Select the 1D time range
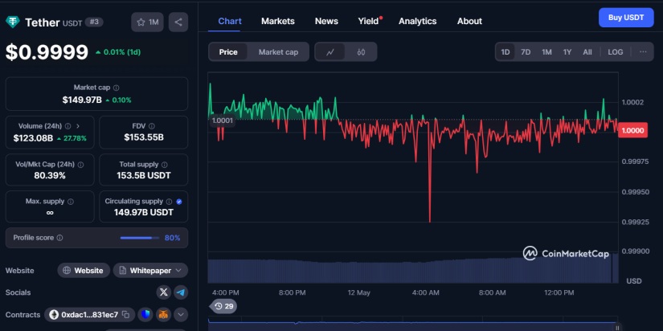663x331 pixels. click(x=505, y=52)
